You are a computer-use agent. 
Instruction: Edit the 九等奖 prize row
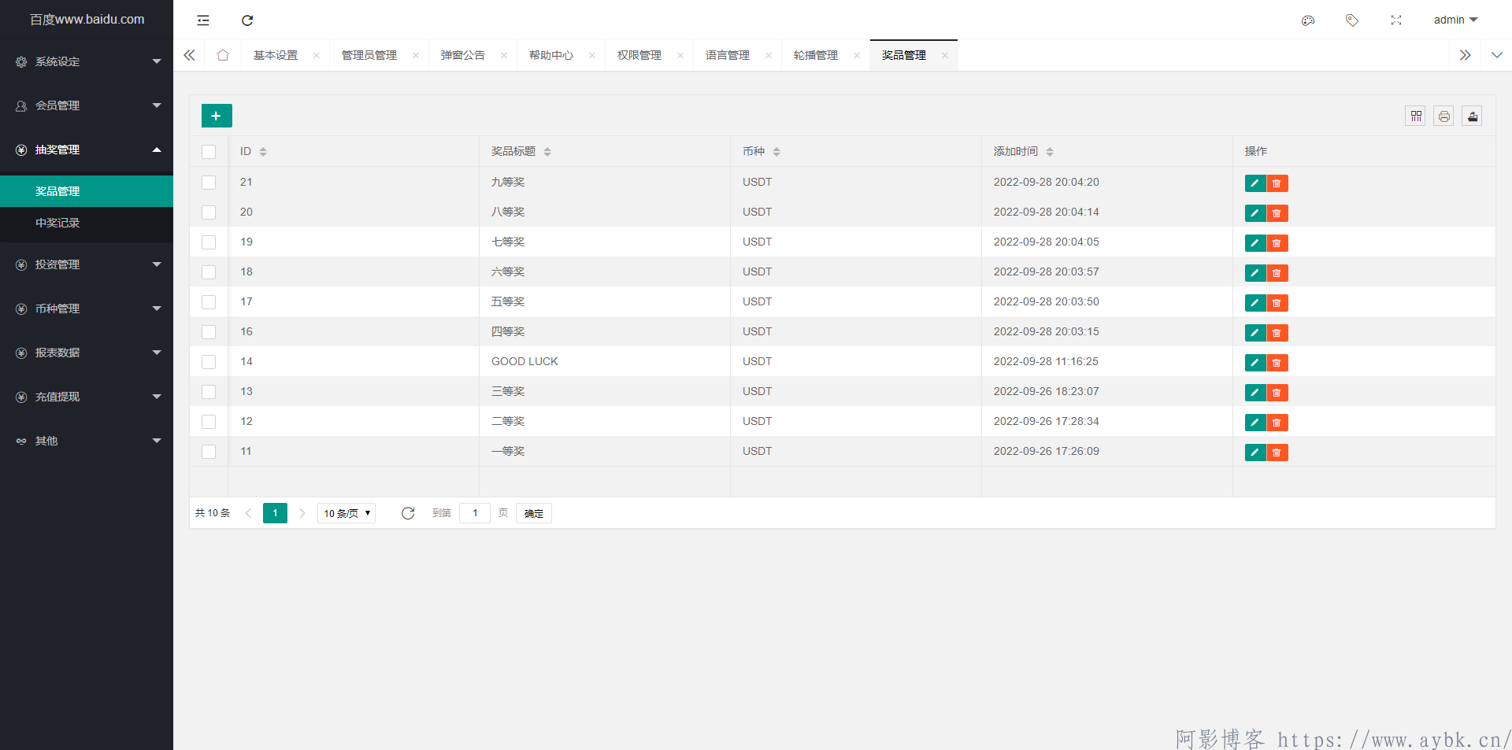pos(1255,183)
